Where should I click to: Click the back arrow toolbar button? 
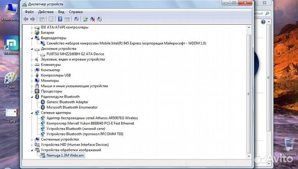point(26,19)
